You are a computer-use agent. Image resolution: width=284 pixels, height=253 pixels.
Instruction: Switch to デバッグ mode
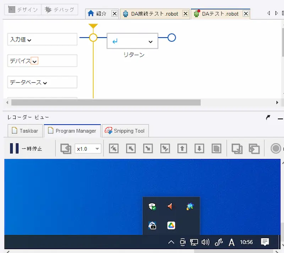(x=59, y=10)
